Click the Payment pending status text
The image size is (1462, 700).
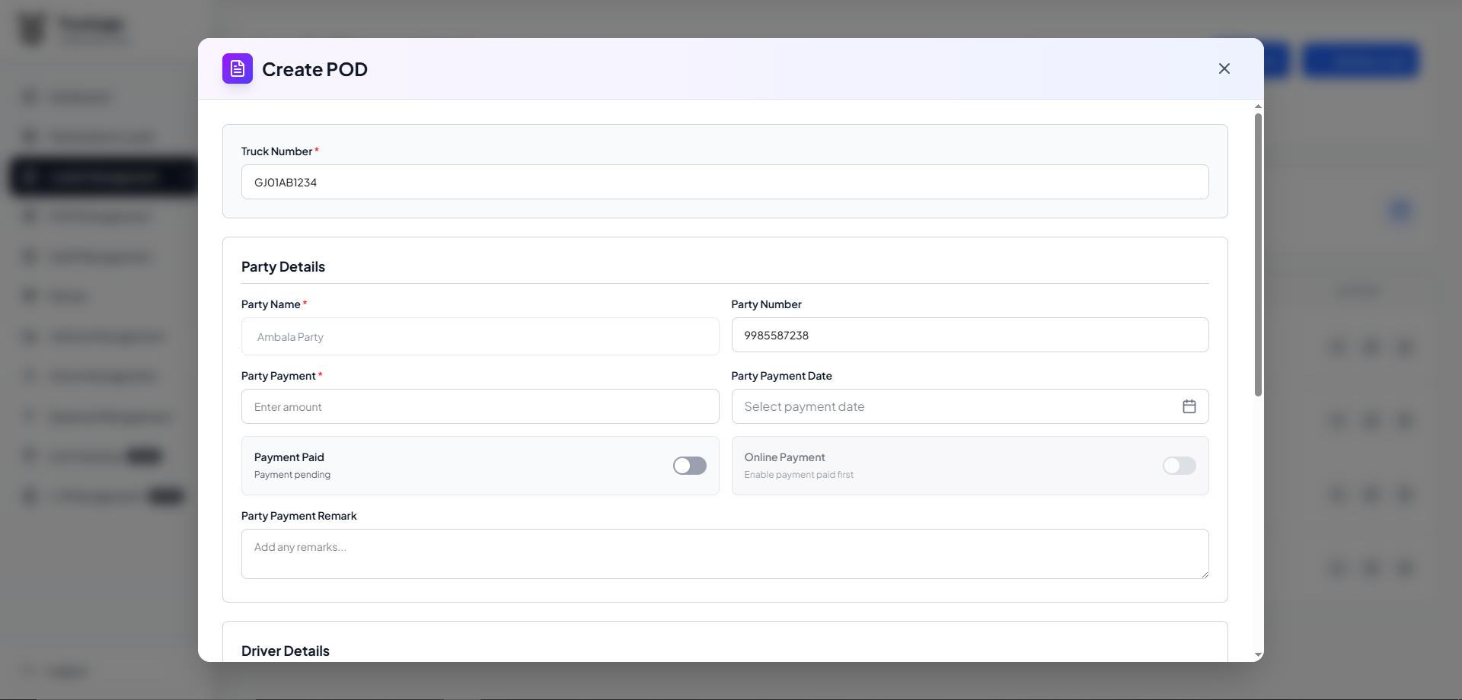coord(292,475)
